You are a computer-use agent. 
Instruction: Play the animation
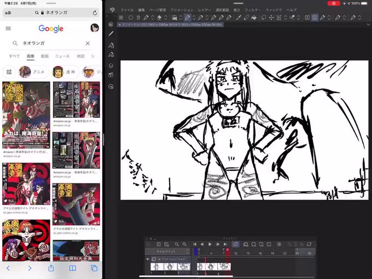210,244
